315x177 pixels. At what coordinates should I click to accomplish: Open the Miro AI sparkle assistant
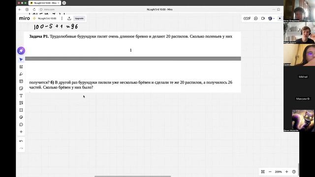[x=21, y=51]
